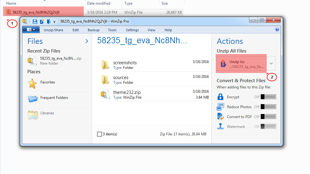Toggle the Watermark switch
This screenshot has height=174, width=310.
pos(268,126)
